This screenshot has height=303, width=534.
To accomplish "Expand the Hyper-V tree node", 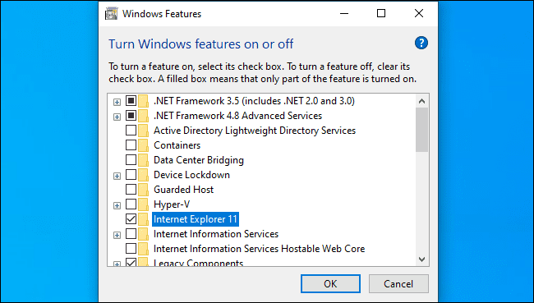I will click(x=117, y=205).
